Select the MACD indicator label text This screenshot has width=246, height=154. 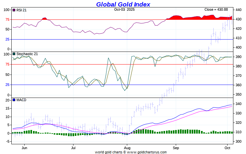(x=21, y=100)
